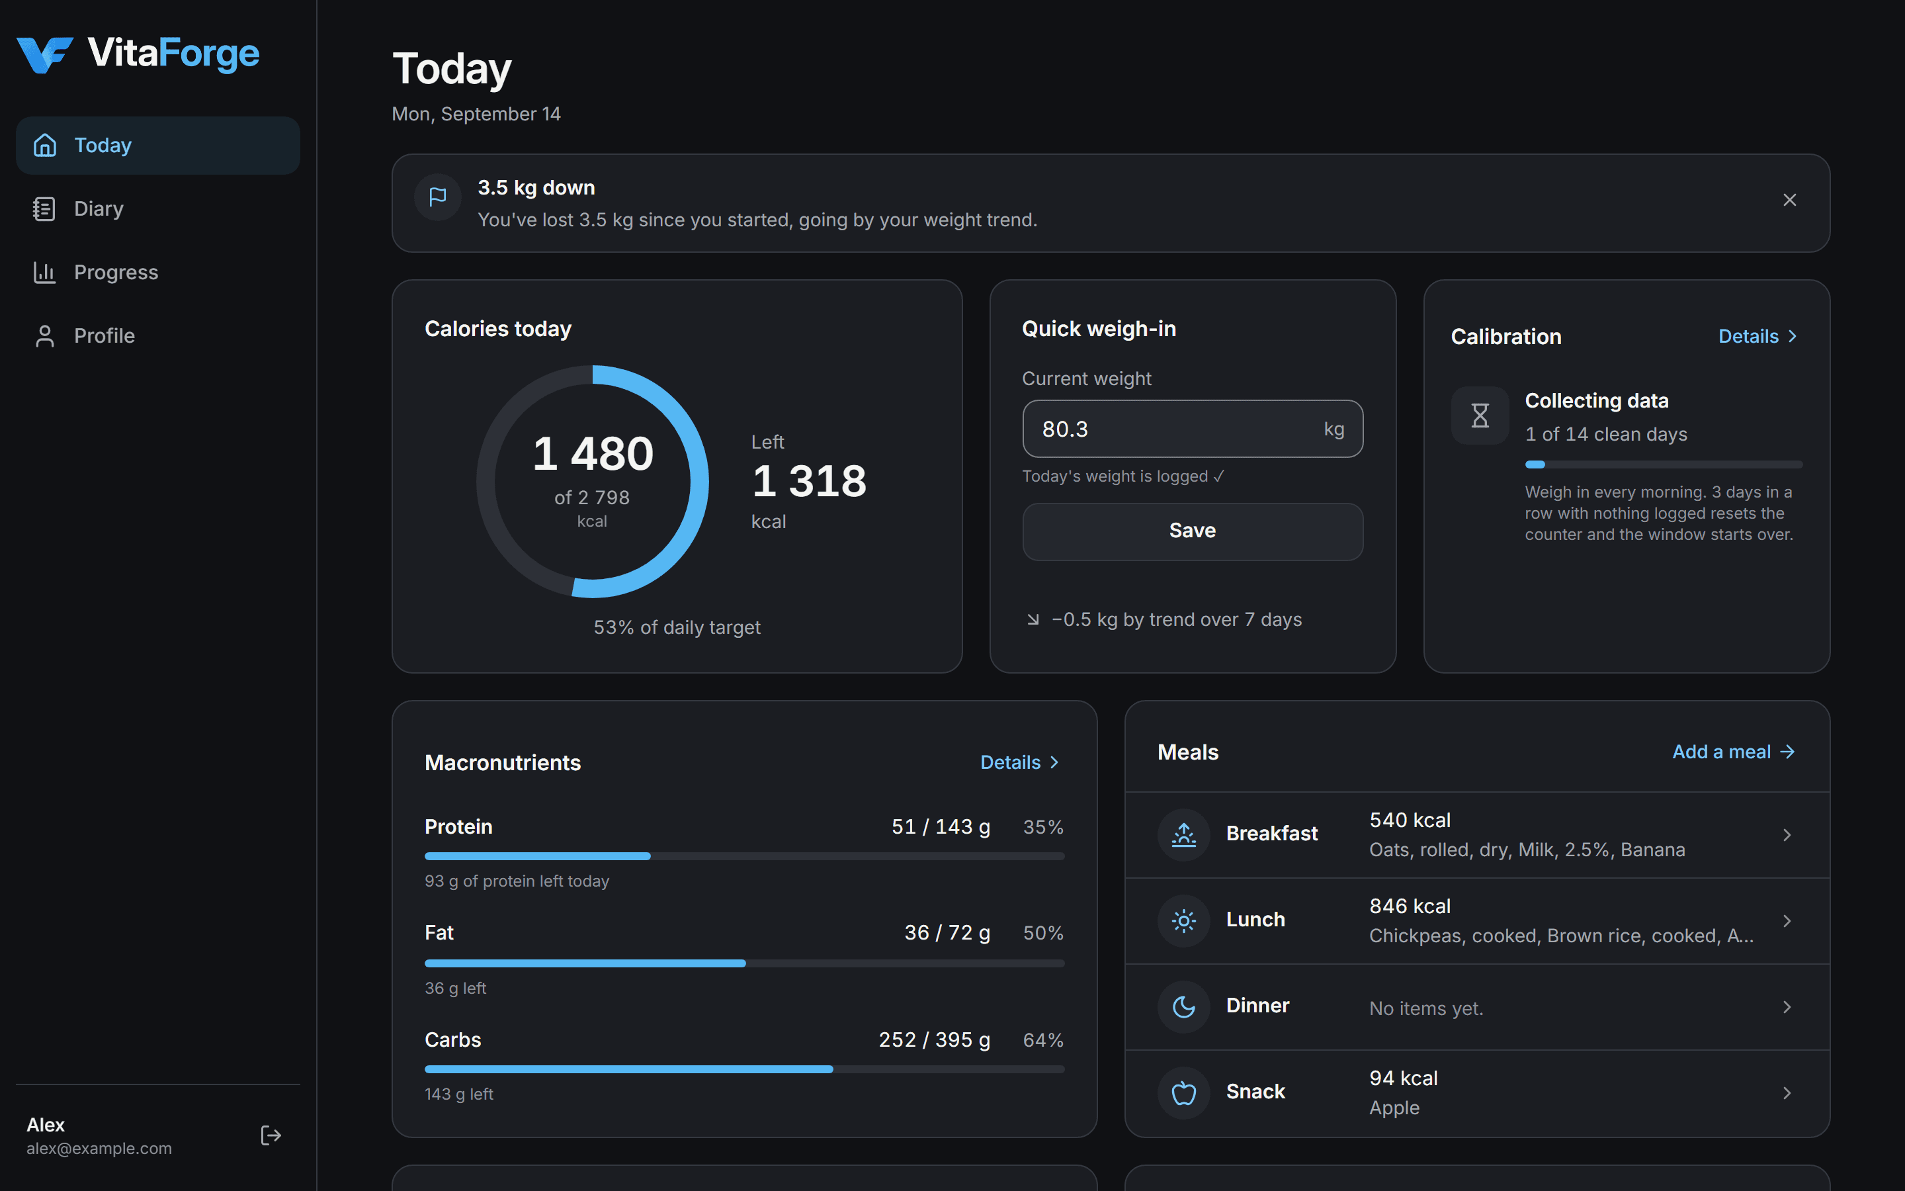This screenshot has height=1191, width=1905.
Task: Expand the Breakfast row chevron
Action: (1787, 835)
